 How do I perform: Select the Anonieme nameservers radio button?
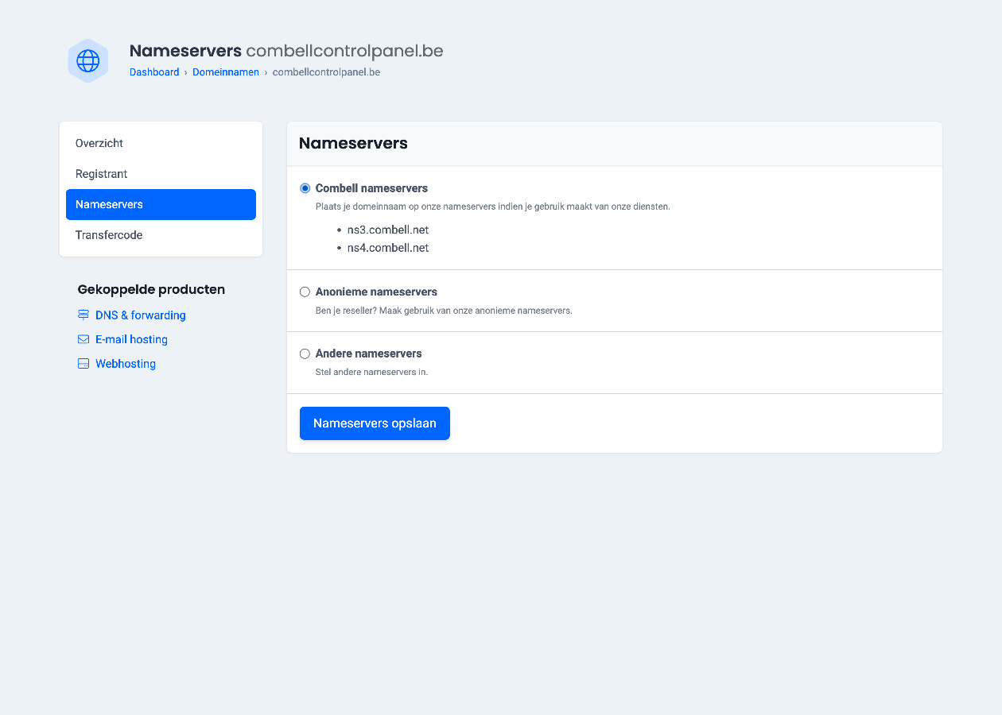(305, 292)
